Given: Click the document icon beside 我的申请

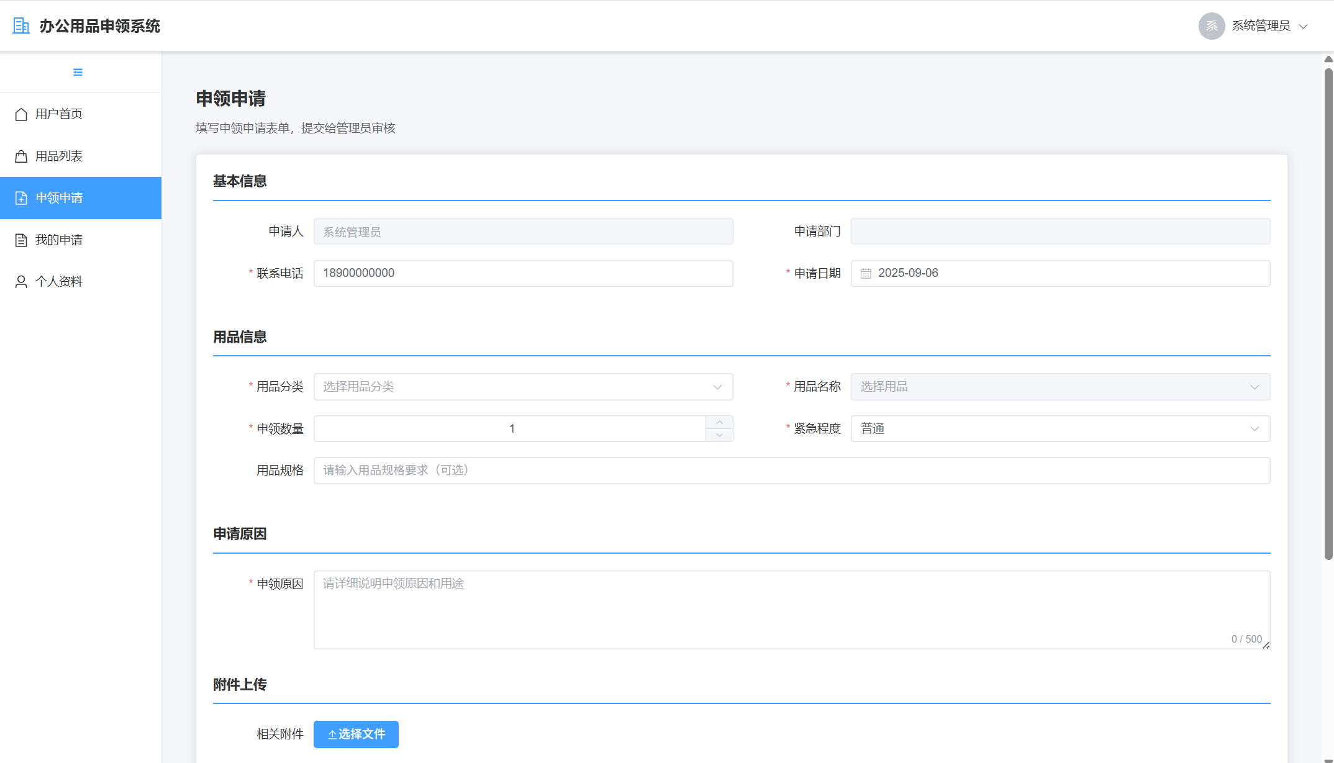Looking at the screenshot, I should click(x=21, y=240).
